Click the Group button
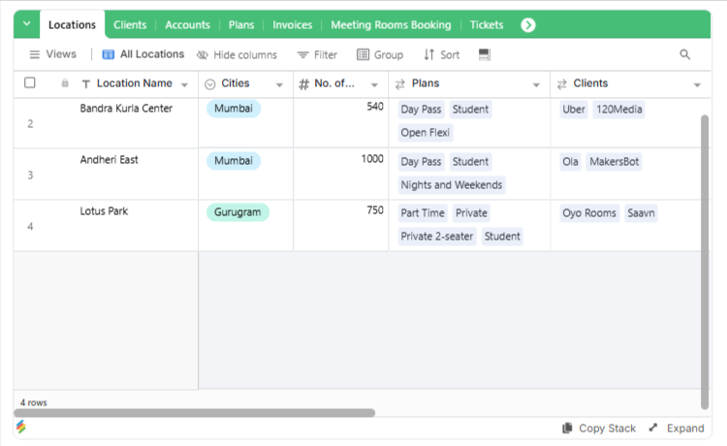727x446 pixels. coord(380,54)
